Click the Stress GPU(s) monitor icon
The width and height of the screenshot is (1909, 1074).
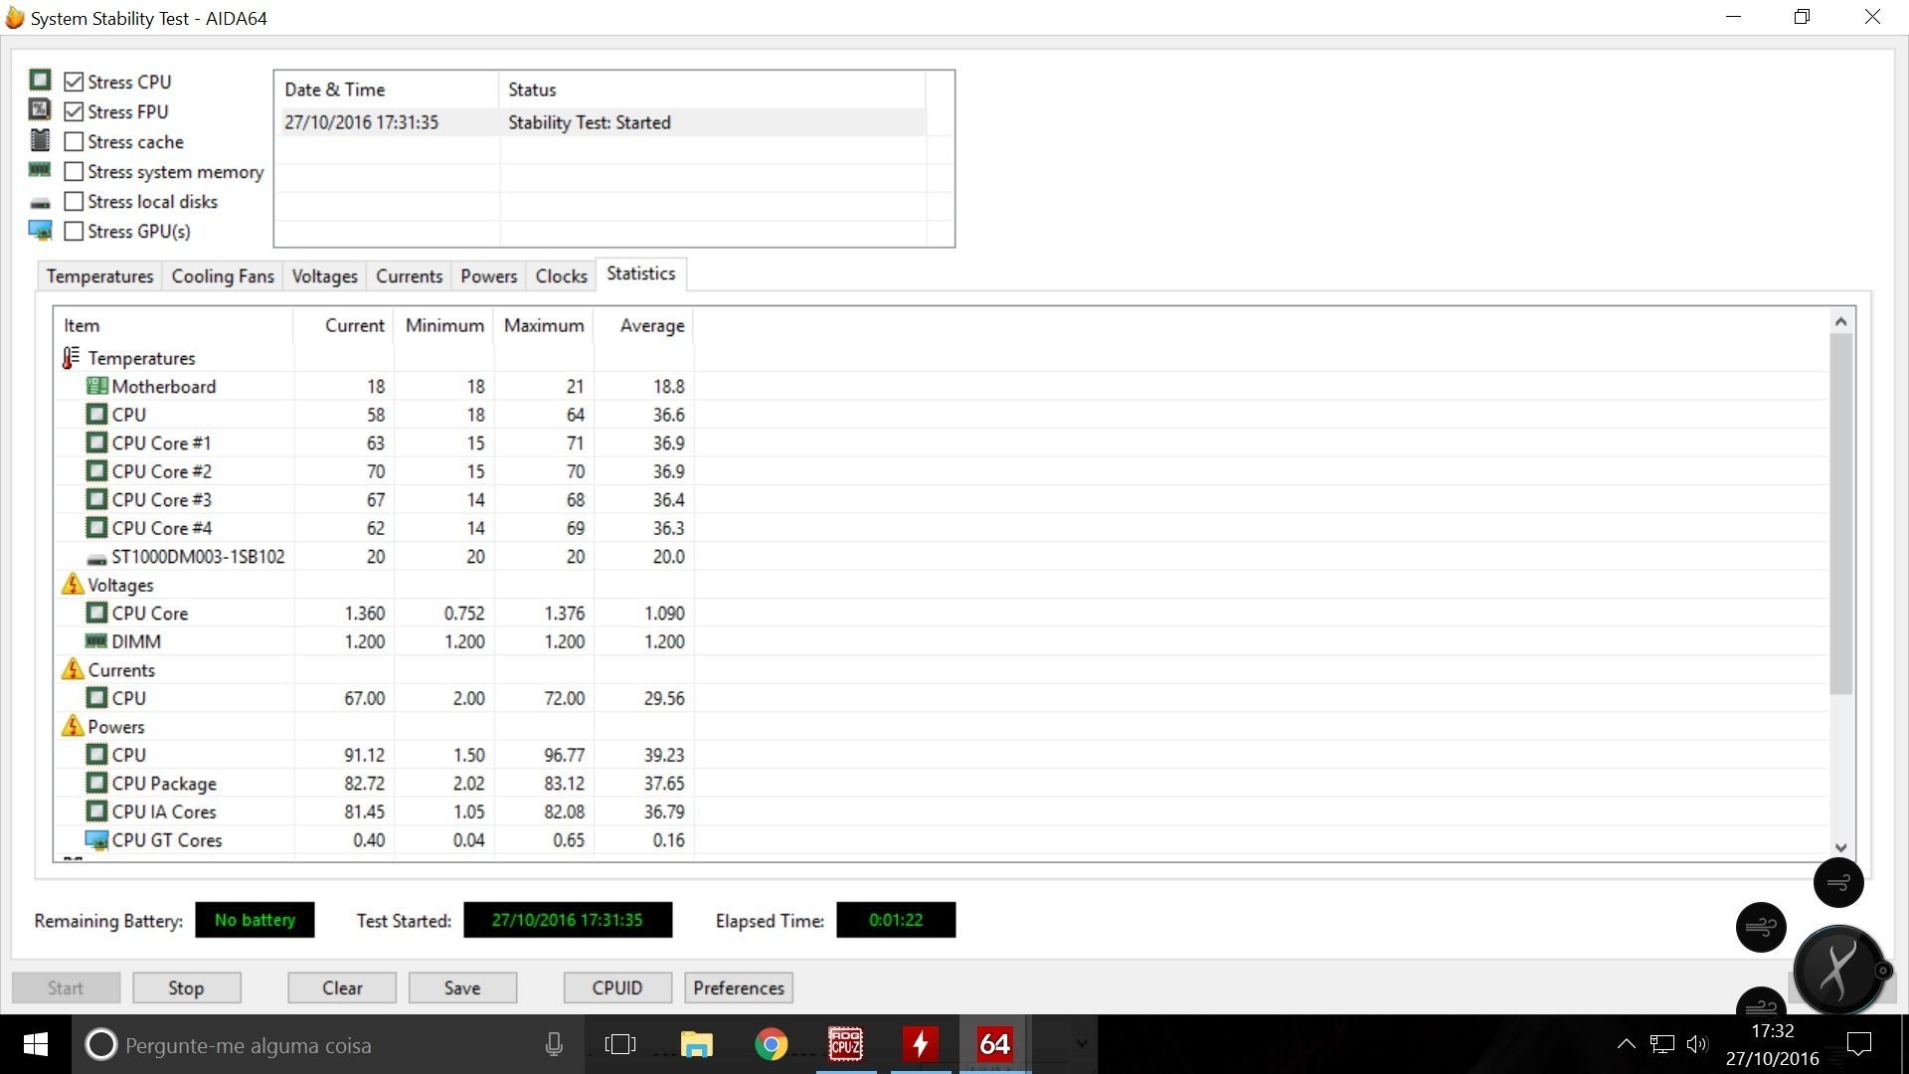(x=40, y=231)
